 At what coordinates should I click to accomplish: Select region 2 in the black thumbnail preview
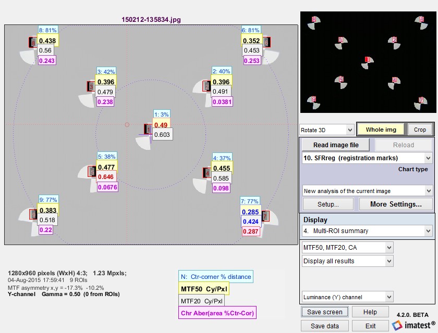[394, 40]
